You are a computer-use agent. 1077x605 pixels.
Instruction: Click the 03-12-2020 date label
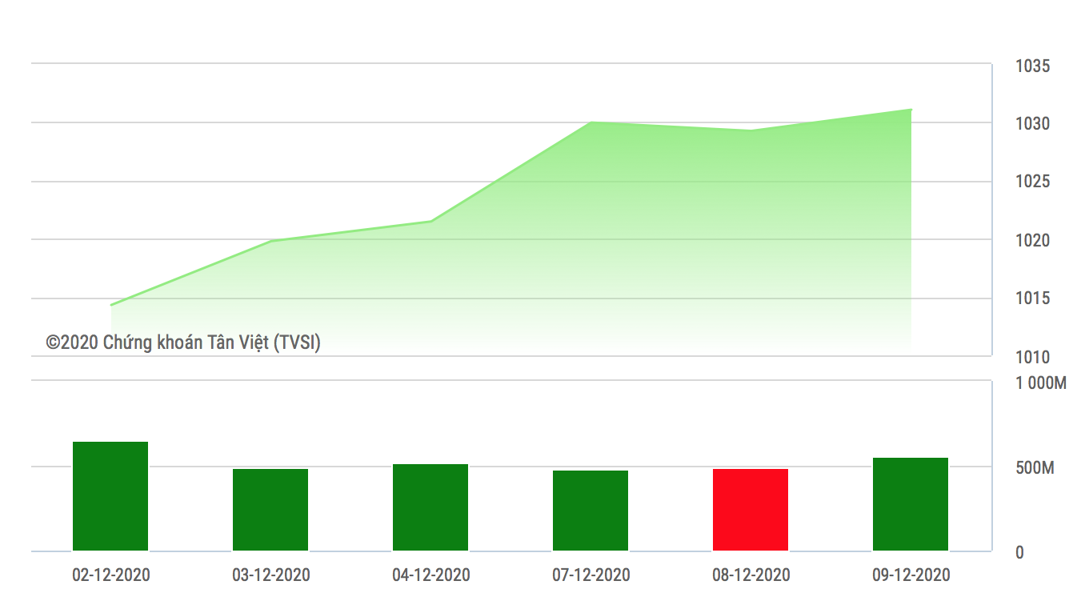click(x=270, y=575)
